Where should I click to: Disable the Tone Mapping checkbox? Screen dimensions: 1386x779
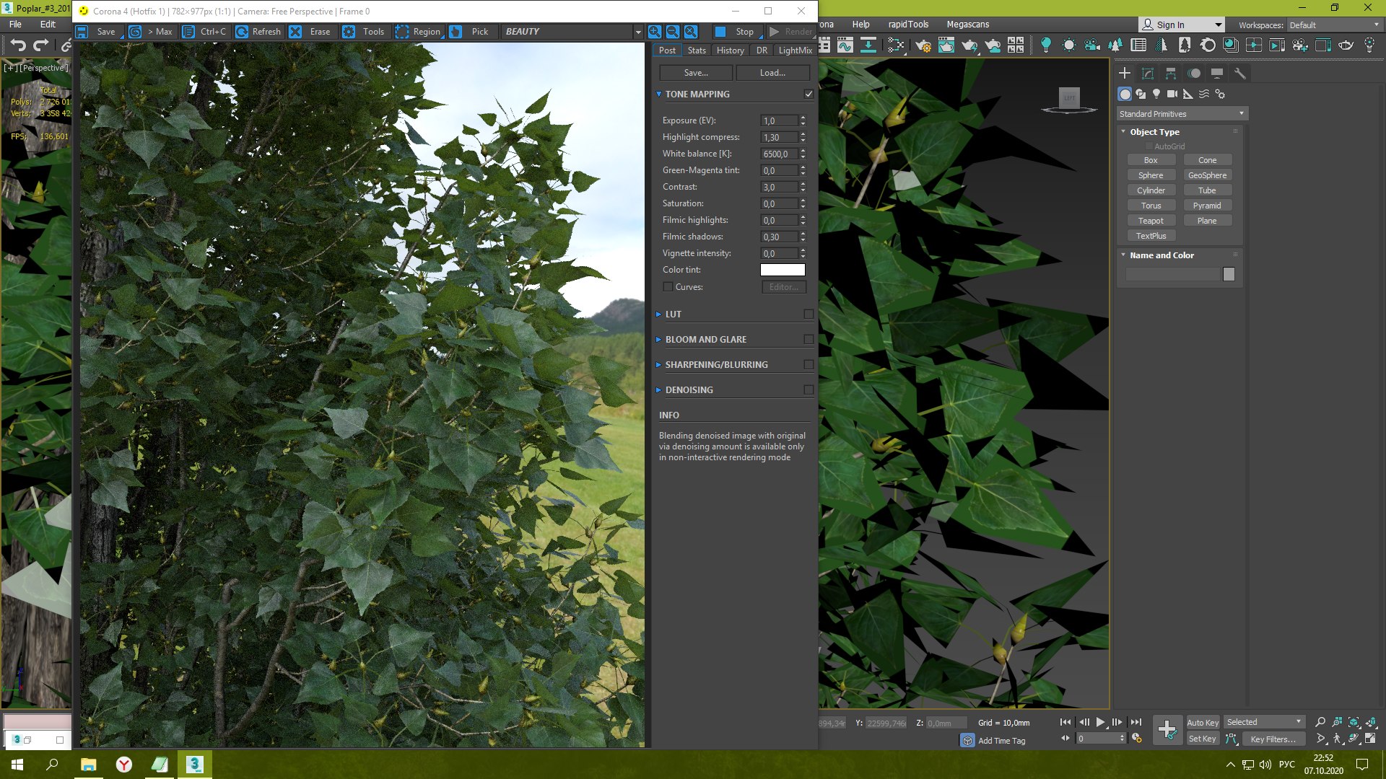tap(808, 94)
